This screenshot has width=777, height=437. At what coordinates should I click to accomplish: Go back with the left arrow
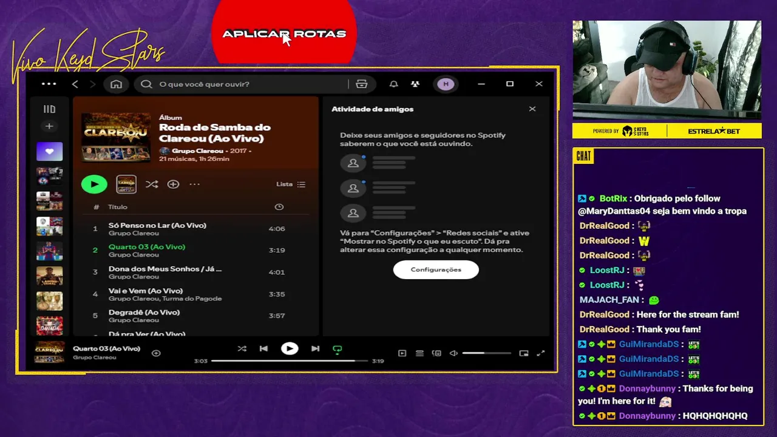(x=75, y=84)
